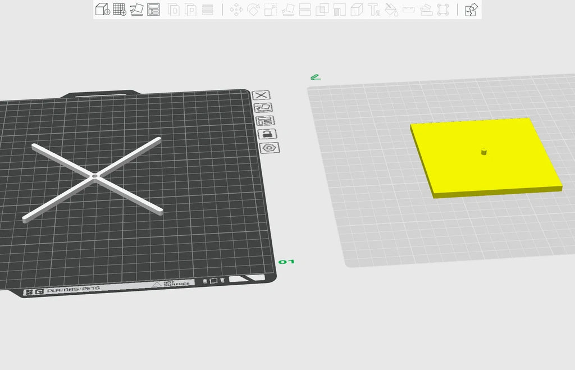The width and height of the screenshot is (575, 370).
Task: Open the Assembly View puzzle icon
Action: [x=471, y=10]
